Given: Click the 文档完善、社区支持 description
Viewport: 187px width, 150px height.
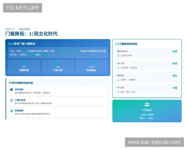Looking at the screenshot, I should click(129, 68).
